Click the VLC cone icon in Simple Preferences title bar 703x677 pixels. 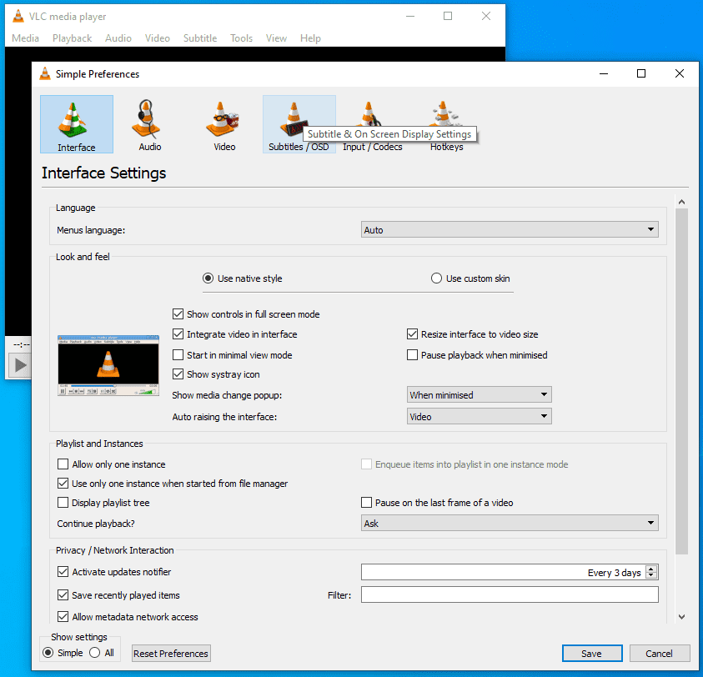pos(45,74)
